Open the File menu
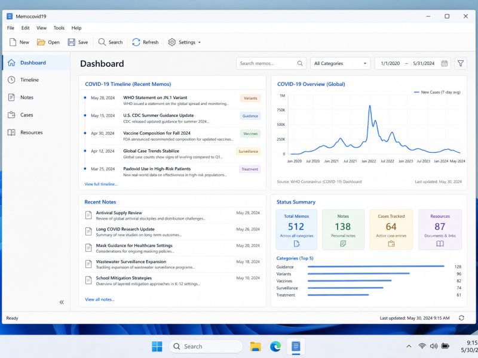The width and height of the screenshot is (478, 358). pos(11,27)
